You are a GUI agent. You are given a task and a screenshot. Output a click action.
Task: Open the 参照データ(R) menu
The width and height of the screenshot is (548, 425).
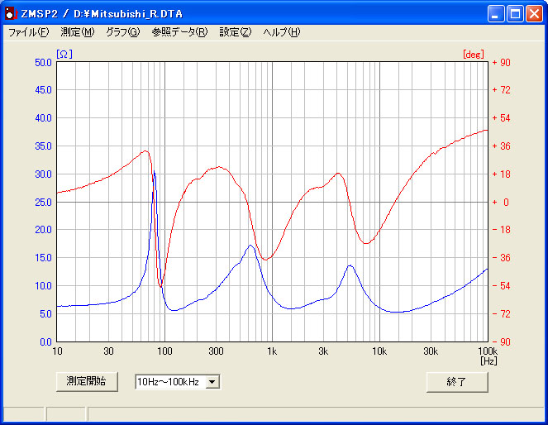pos(179,32)
